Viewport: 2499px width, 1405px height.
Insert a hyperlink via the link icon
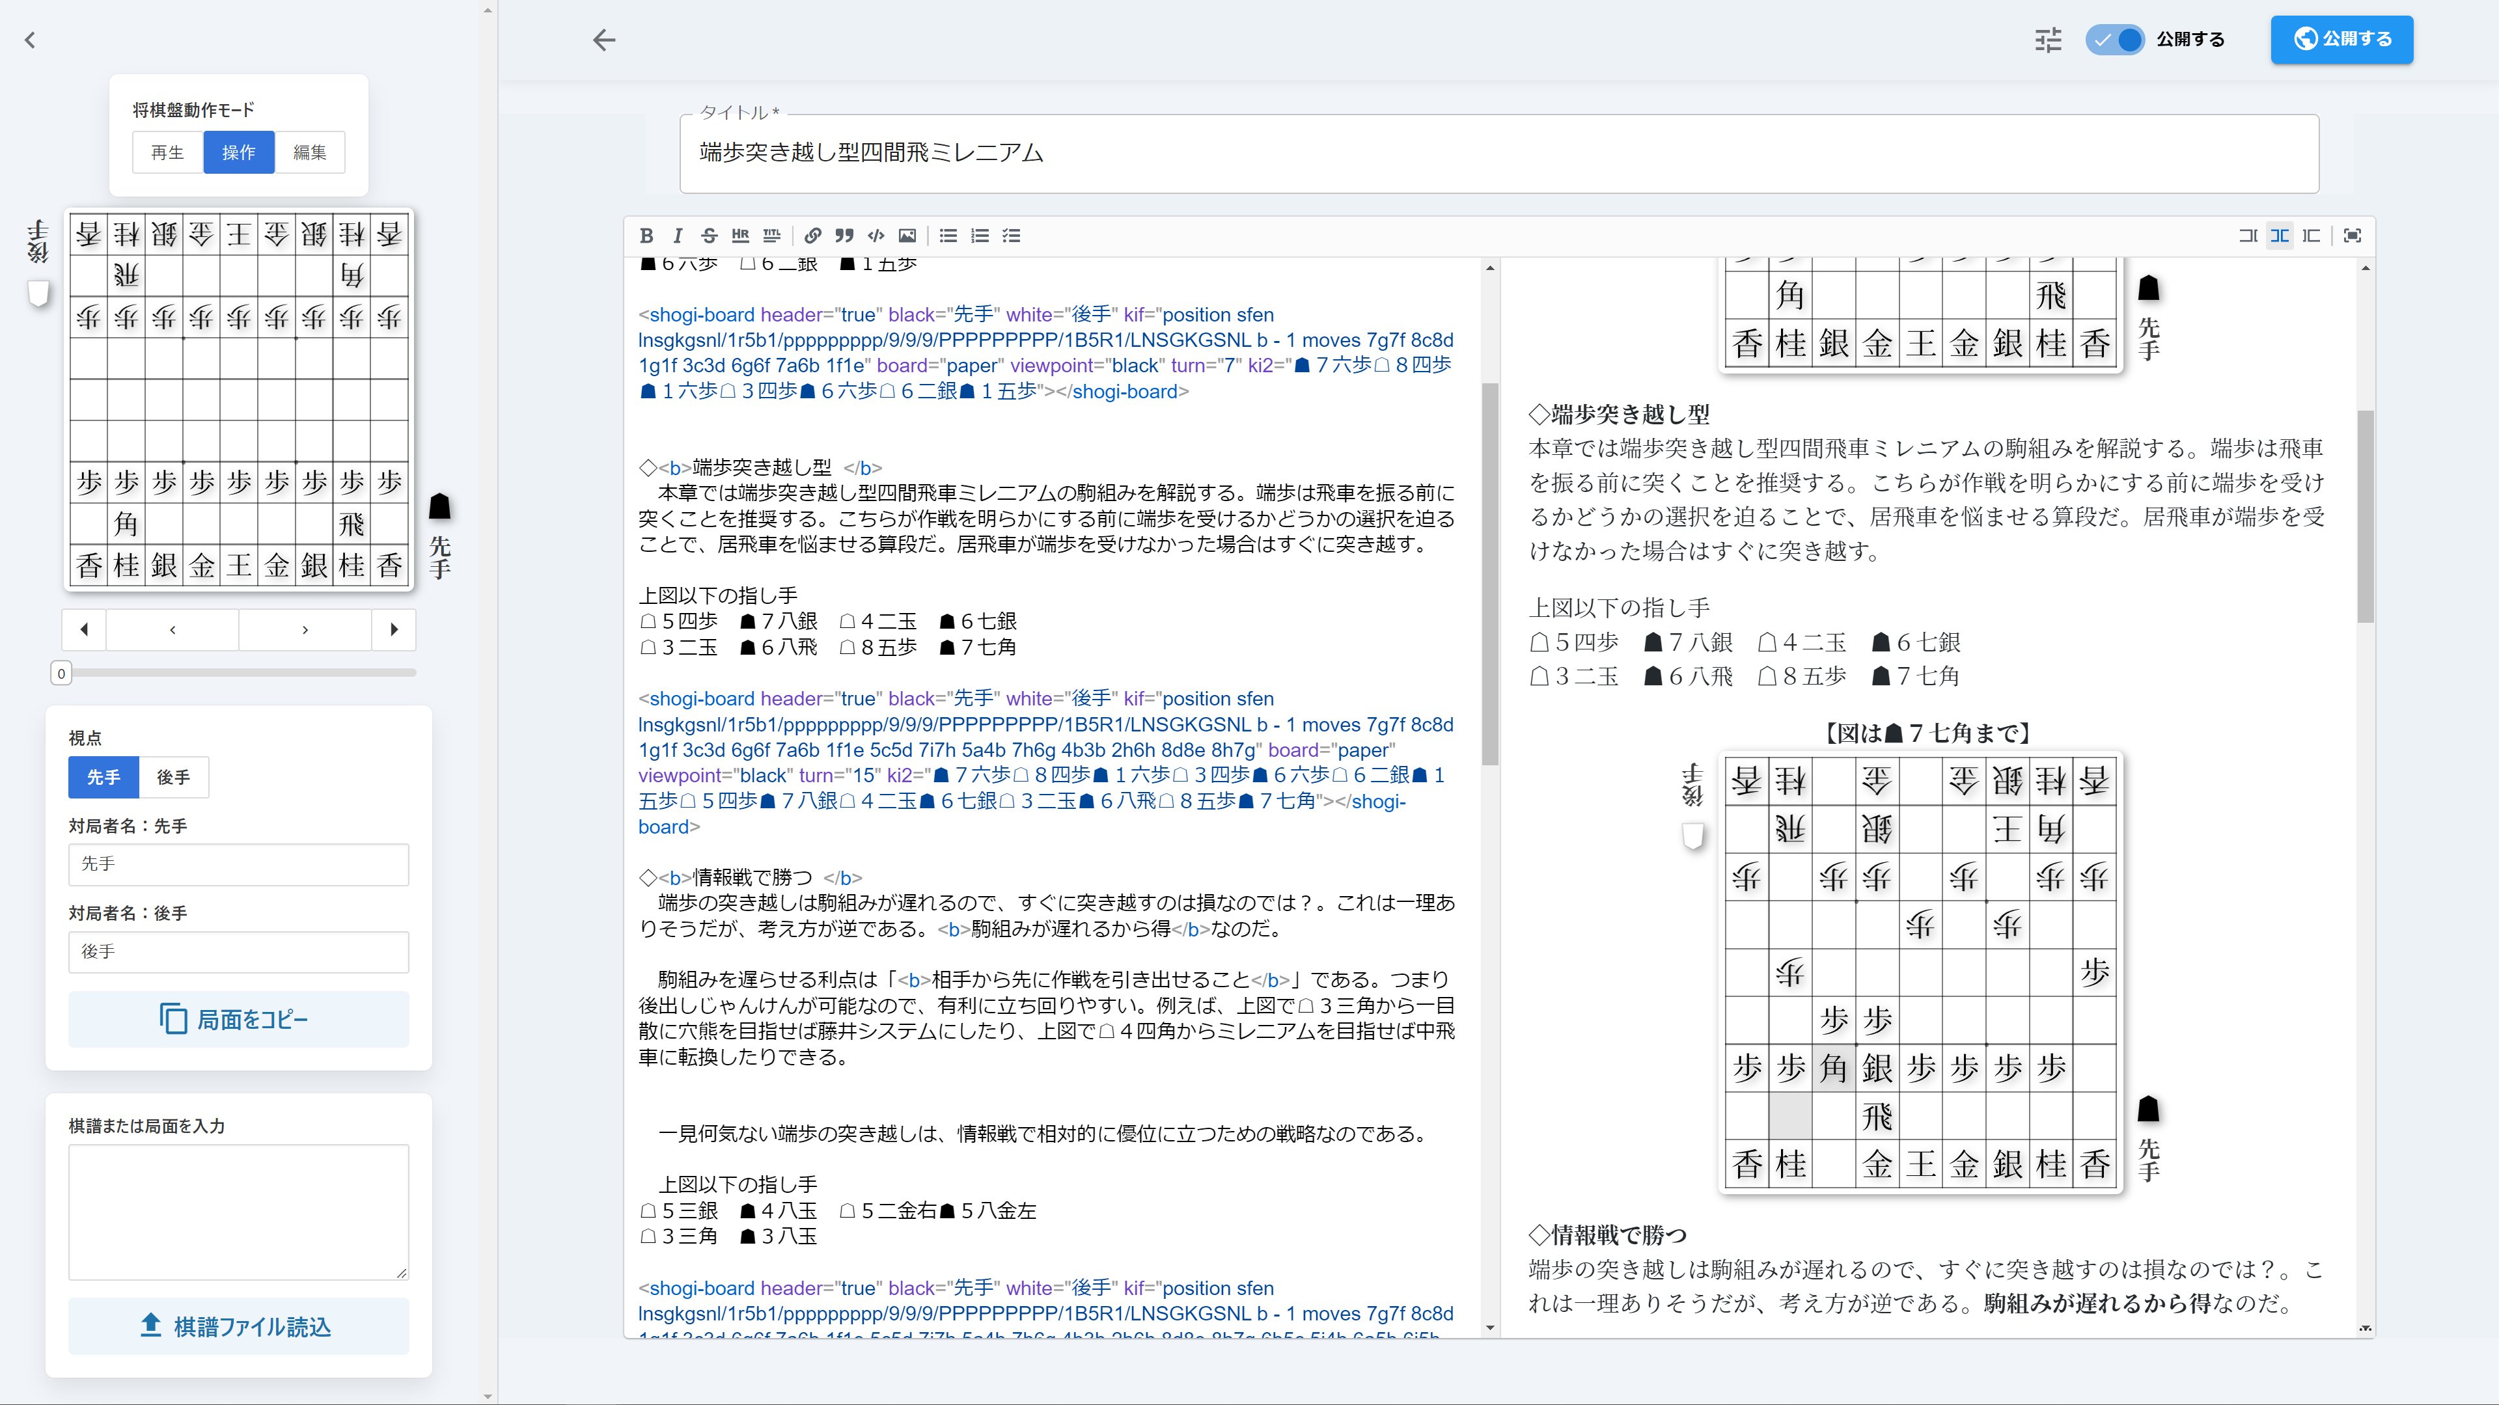(x=813, y=236)
